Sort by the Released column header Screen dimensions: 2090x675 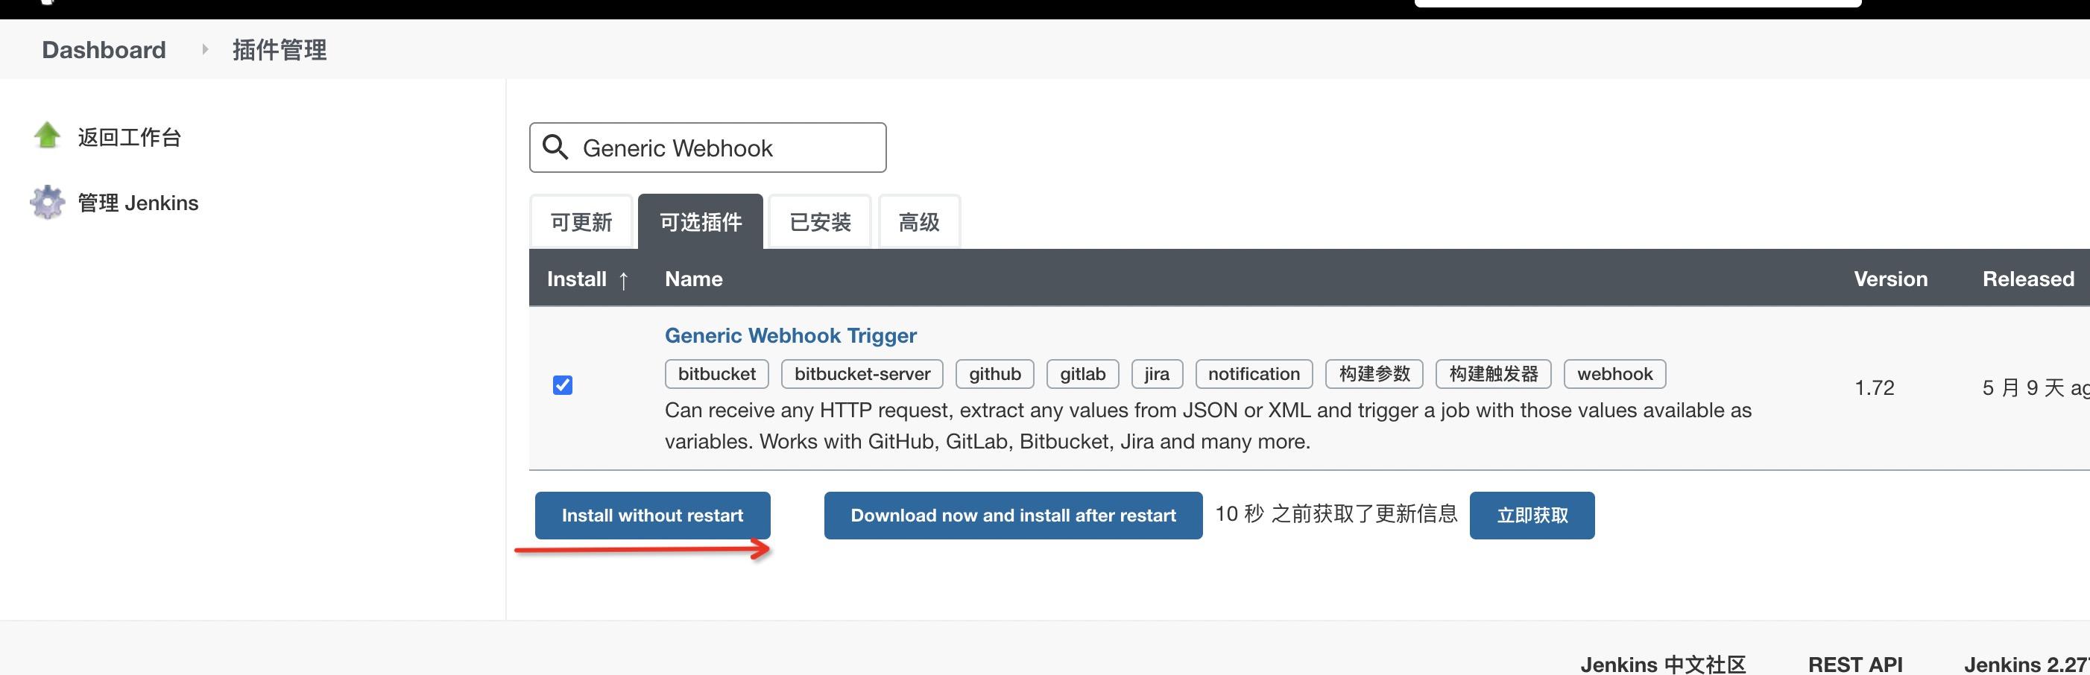coord(2028,279)
